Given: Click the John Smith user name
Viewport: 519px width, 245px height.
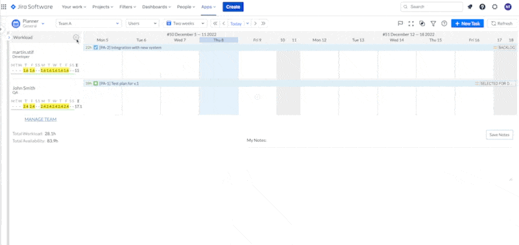Looking at the screenshot, I should (24, 88).
